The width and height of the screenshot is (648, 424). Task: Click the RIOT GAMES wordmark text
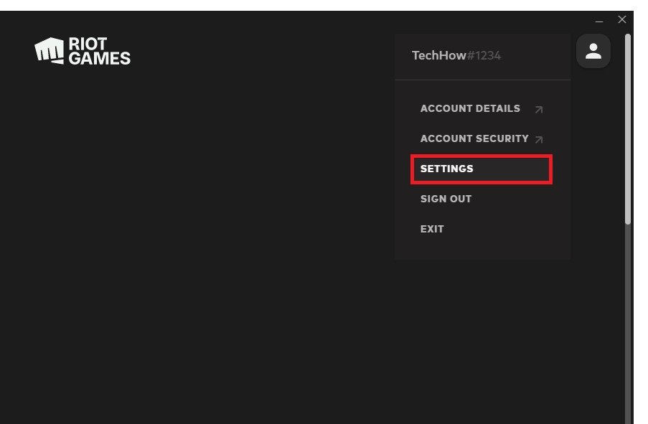click(x=100, y=51)
